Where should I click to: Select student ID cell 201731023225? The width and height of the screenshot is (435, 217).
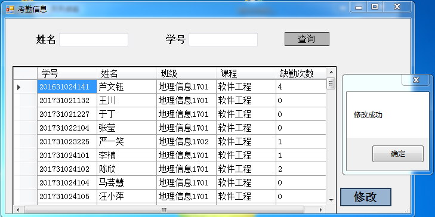click(x=67, y=142)
